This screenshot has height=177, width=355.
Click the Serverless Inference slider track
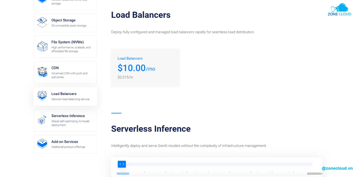(215, 164)
